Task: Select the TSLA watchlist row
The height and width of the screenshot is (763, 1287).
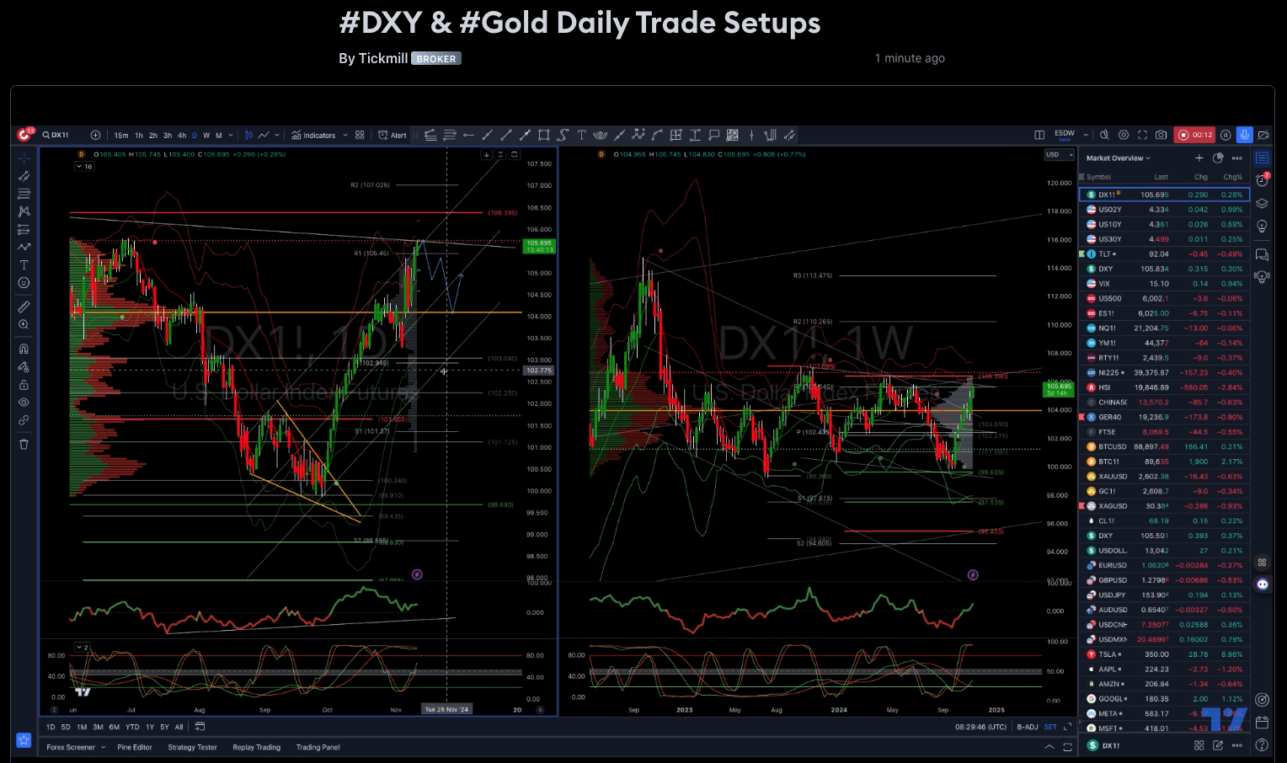Action: coord(1164,654)
